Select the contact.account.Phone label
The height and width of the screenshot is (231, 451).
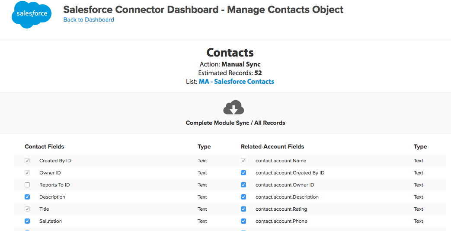click(281, 221)
